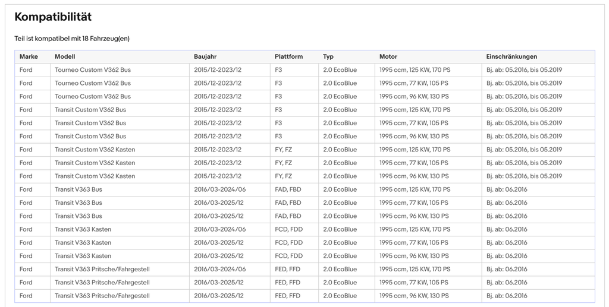This screenshot has height=307, width=609.
Task: Select 'Transit V363 Kasten' in the 130 PS row
Action: tap(83, 256)
